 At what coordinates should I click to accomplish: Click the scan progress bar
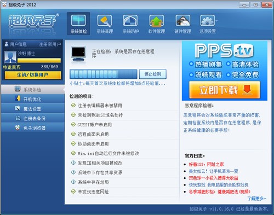click(103, 74)
